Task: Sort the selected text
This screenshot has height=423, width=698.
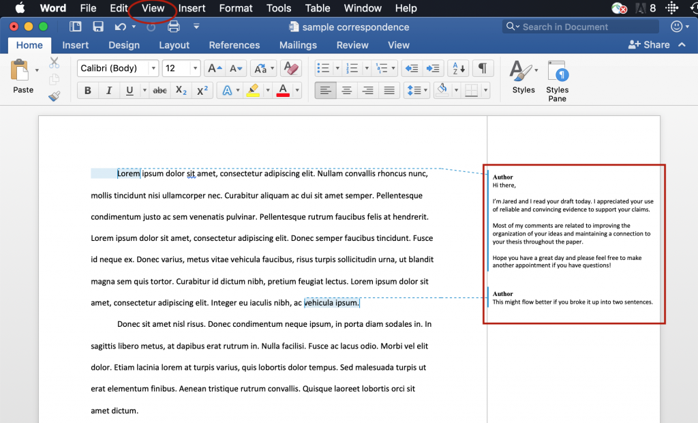Action: [x=457, y=68]
